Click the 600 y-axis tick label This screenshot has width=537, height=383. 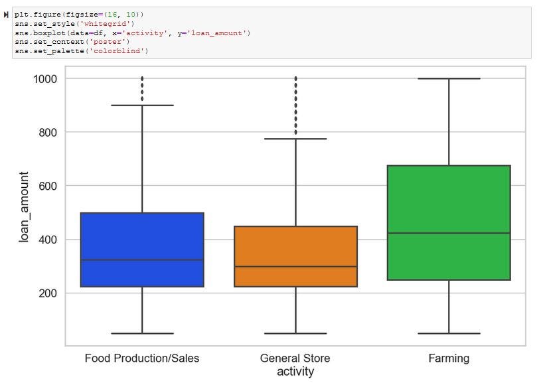coord(48,187)
